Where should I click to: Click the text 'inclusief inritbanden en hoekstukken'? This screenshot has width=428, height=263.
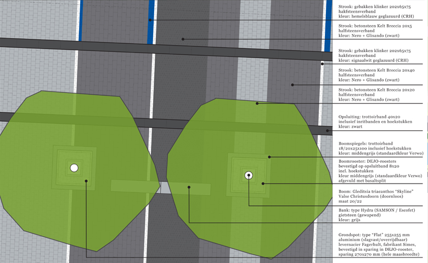point(375,122)
